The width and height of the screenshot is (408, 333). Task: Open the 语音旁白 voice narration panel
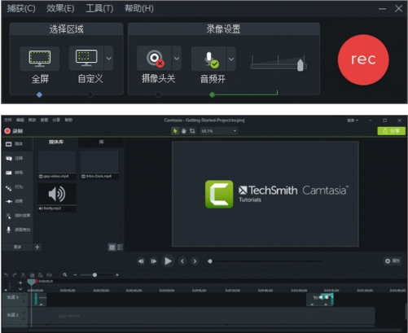coord(18,230)
